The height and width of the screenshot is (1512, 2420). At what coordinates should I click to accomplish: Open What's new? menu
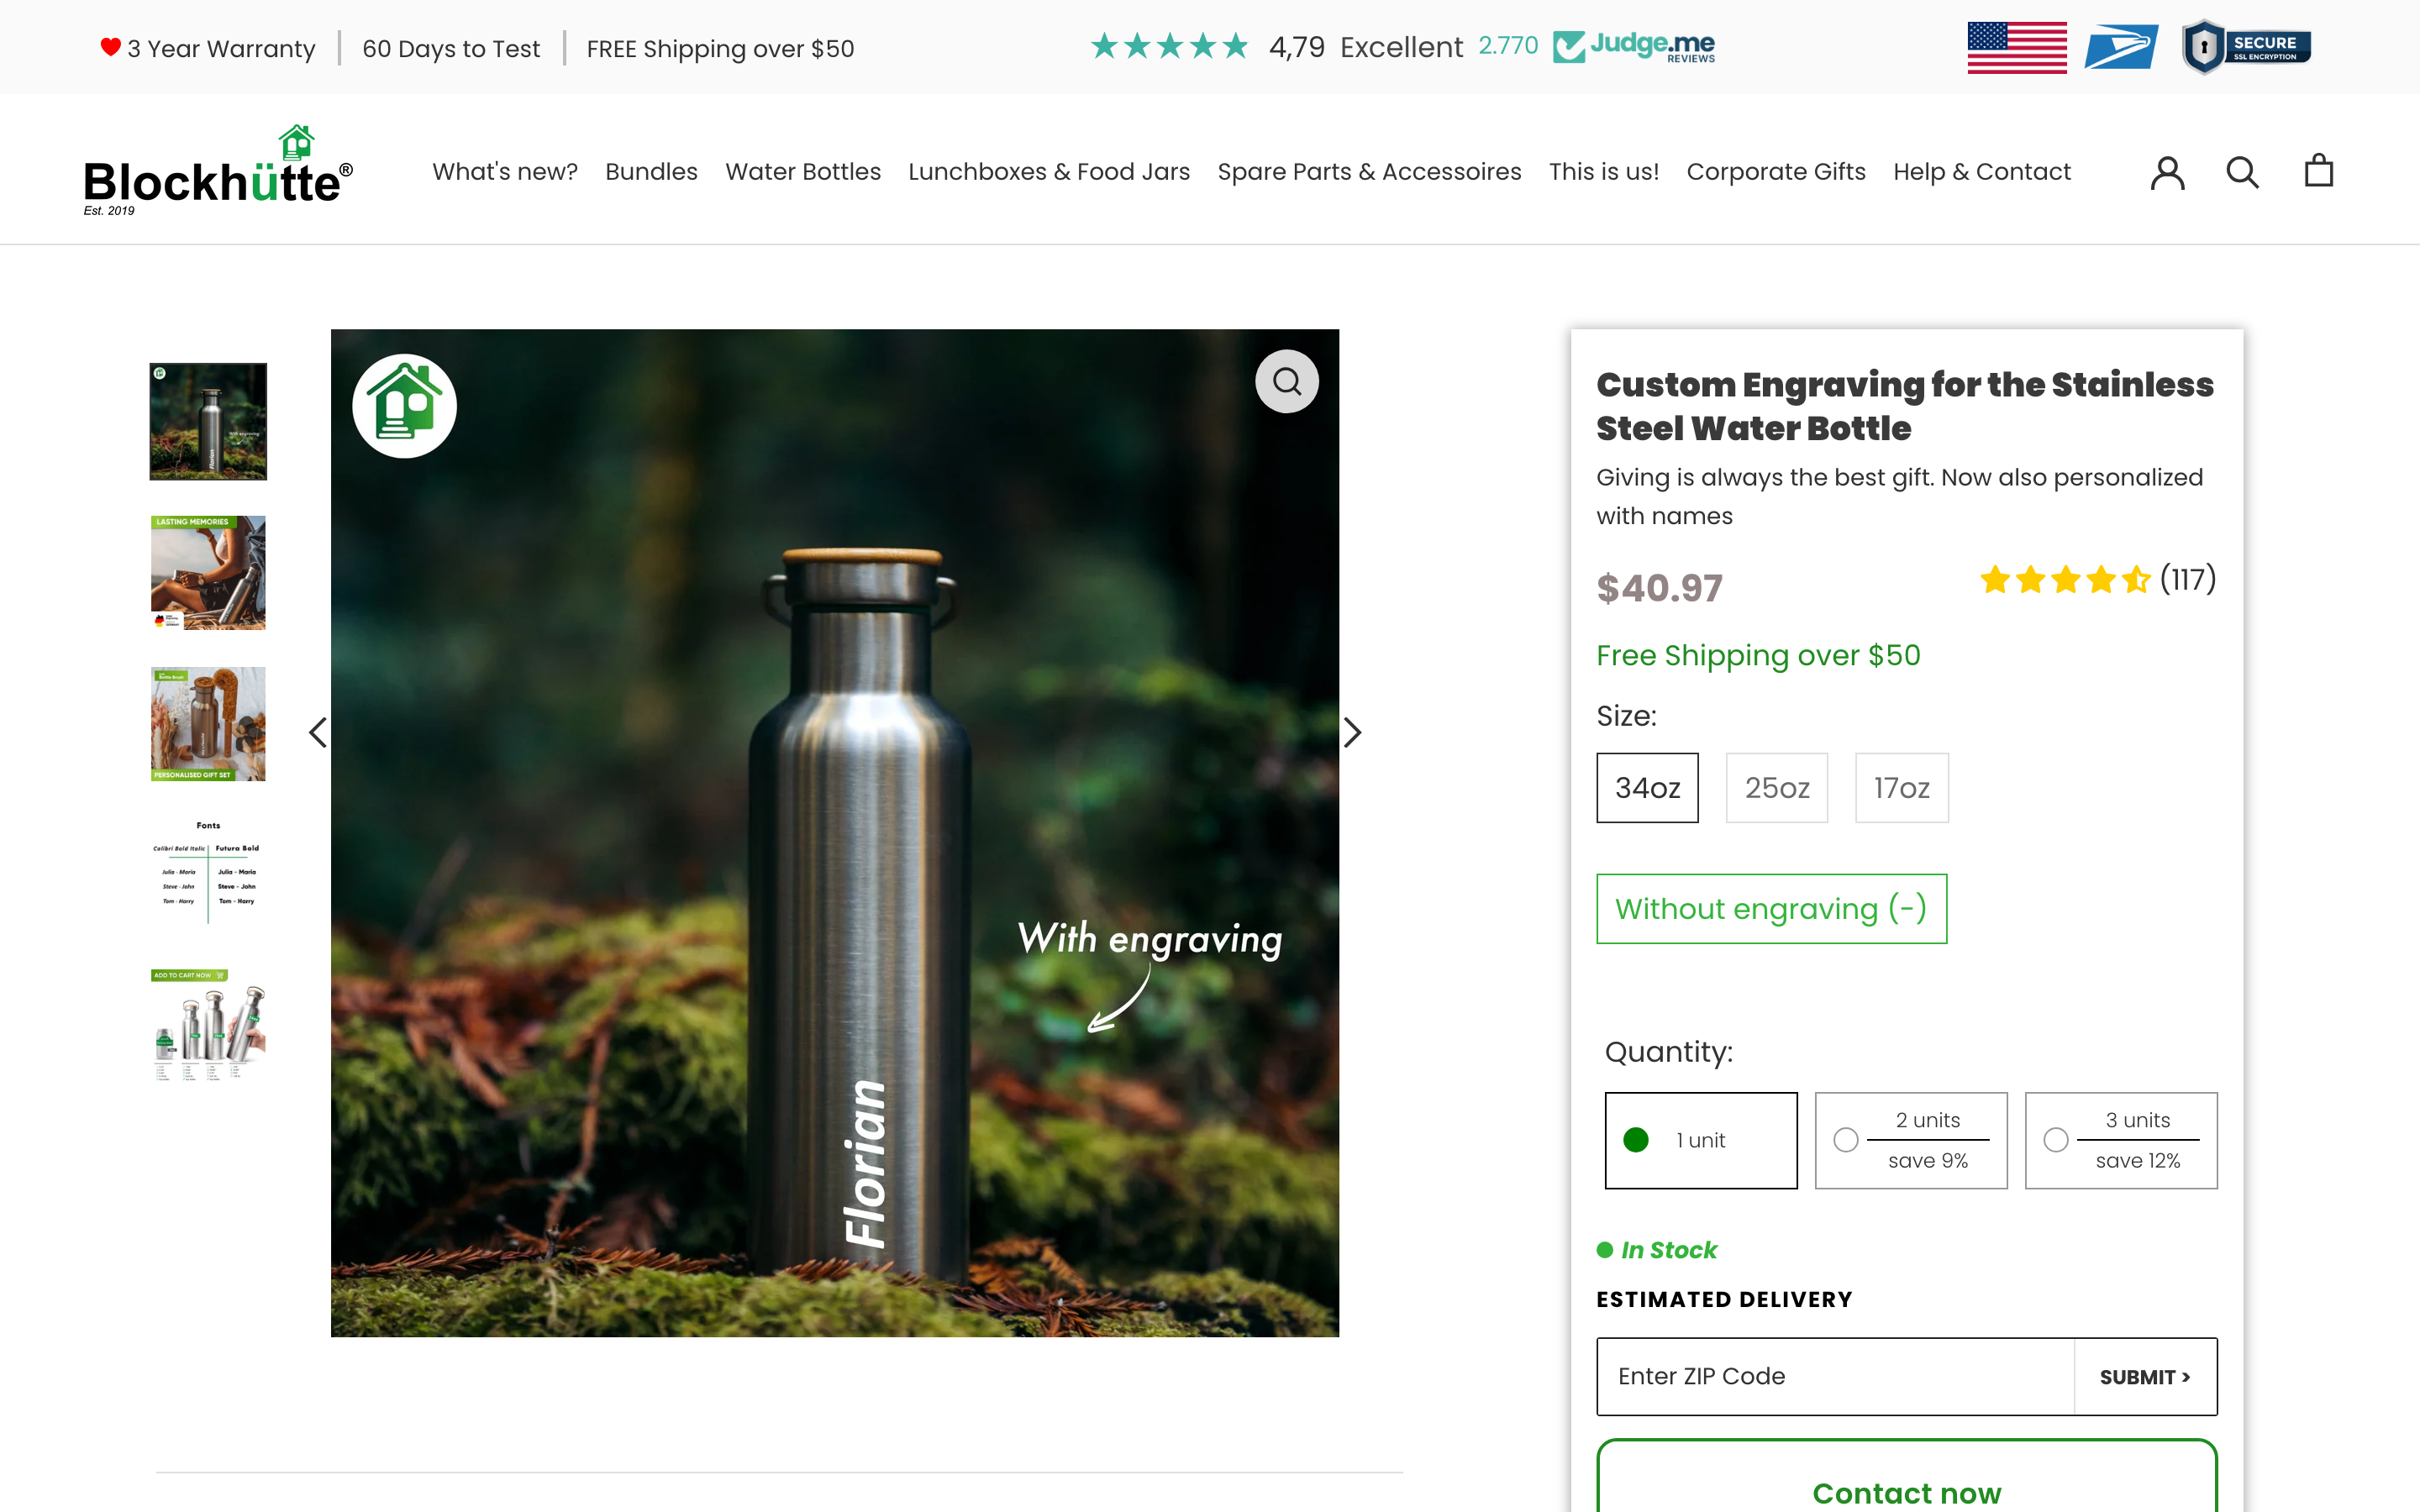(x=505, y=172)
